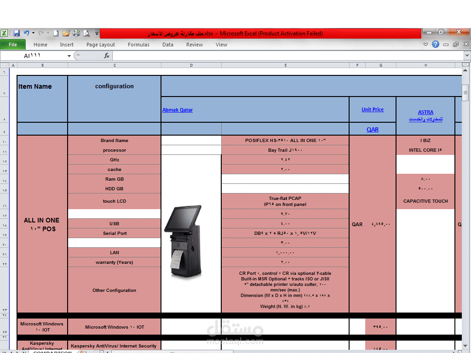The width and height of the screenshot is (471, 353).
Task: Expand Customize Quick Access Toolbar menu
Action: point(97,33)
